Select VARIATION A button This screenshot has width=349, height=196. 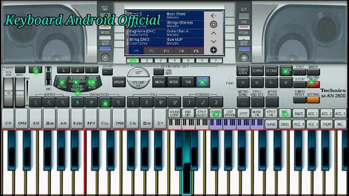pos(77,102)
